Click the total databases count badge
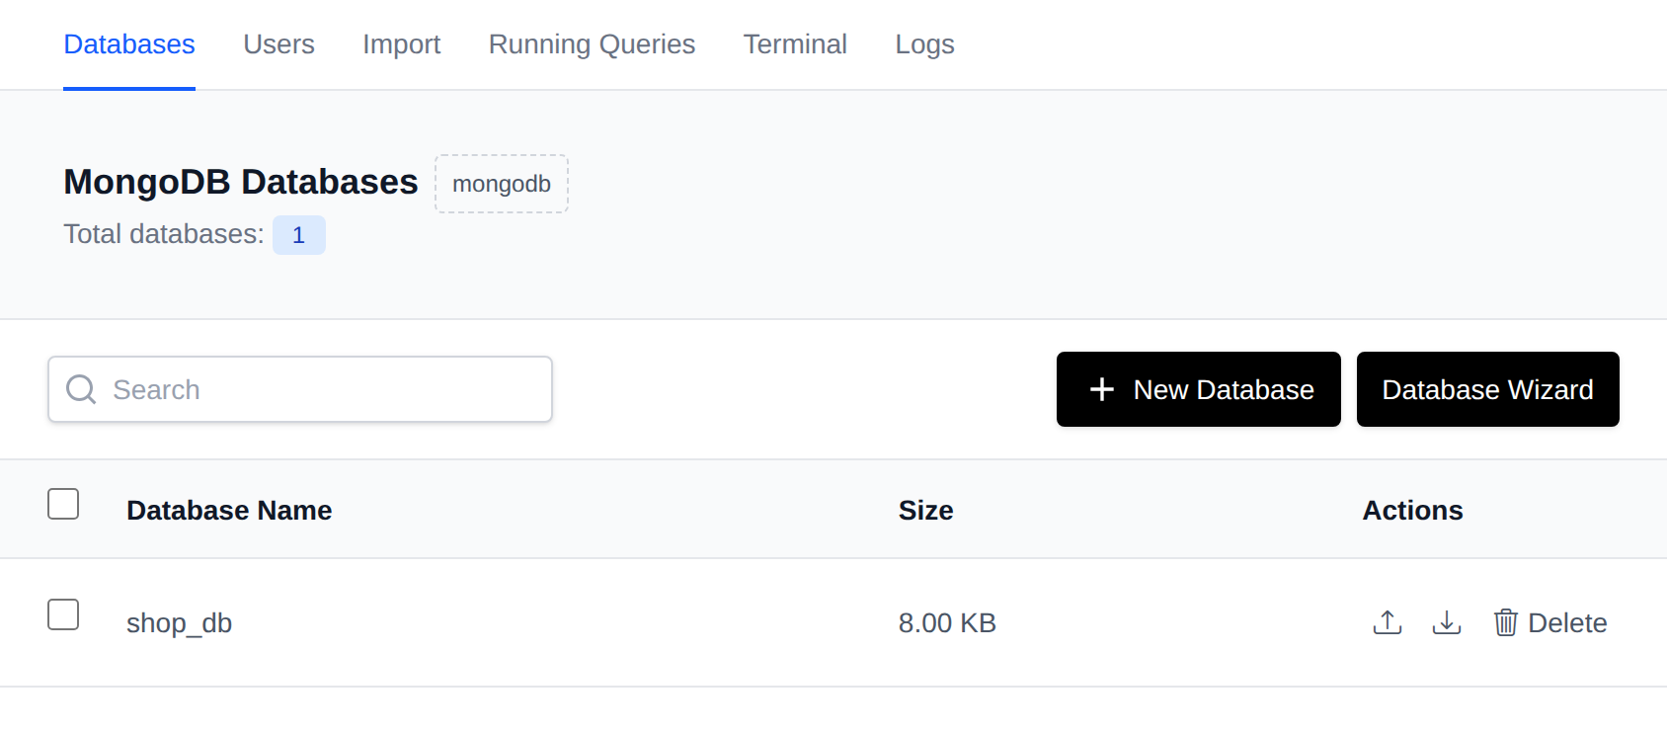This screenshot has width=1667, height=733. coord(299,235)
